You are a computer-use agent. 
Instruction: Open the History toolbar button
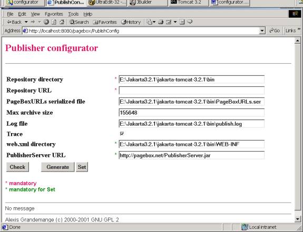[x=131, y=22]
